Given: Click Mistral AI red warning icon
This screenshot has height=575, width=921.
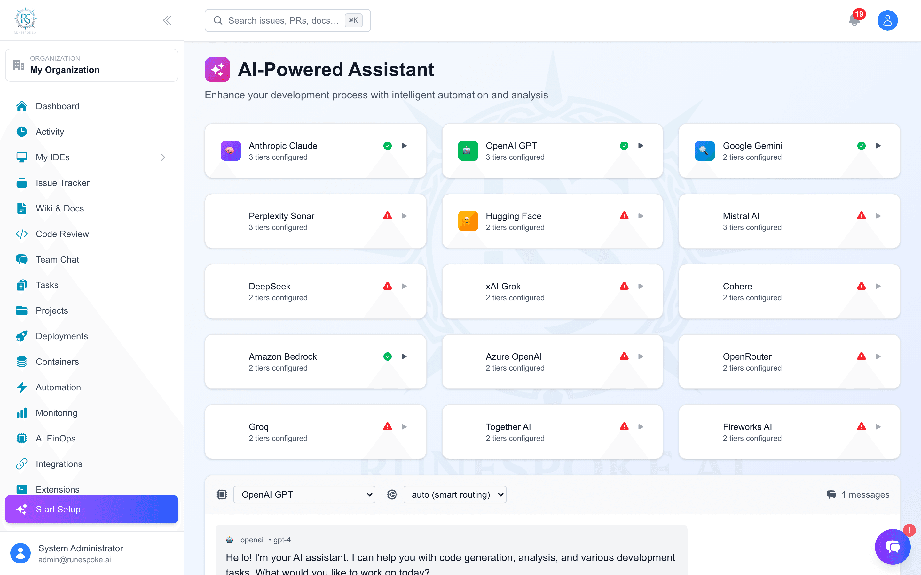Looking at the screenshot, I should point(862,216).
